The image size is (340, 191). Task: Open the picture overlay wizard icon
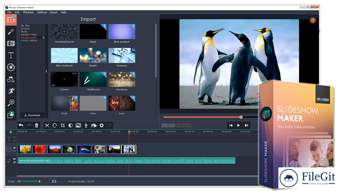[x=78, y=125]
